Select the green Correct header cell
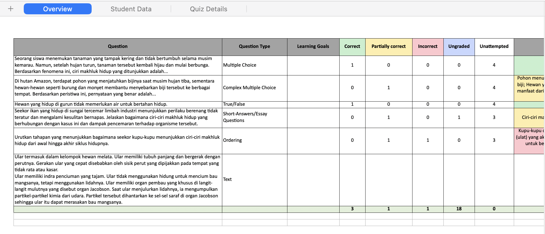Screen dimensions: 545x234 (x=352, y=47)
